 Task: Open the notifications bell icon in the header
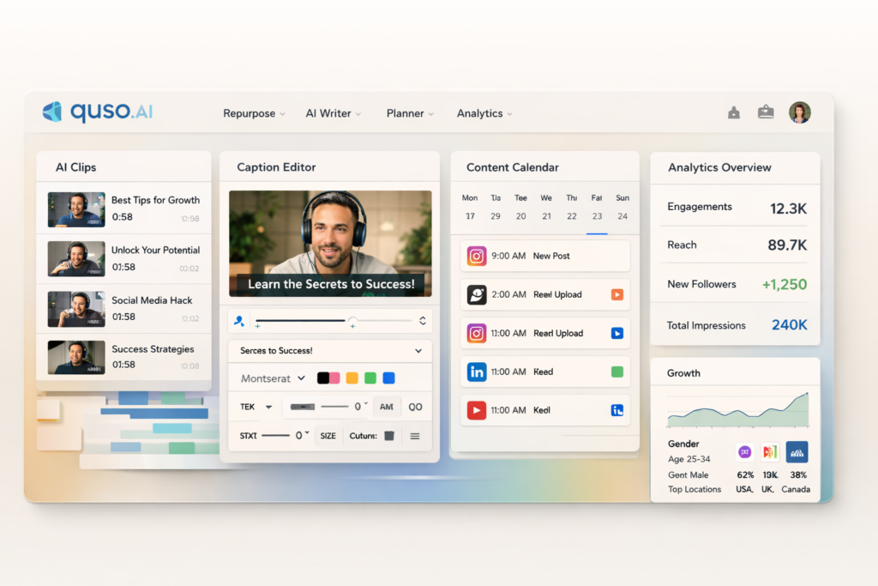pyautogui.click(x=733, y=112)
